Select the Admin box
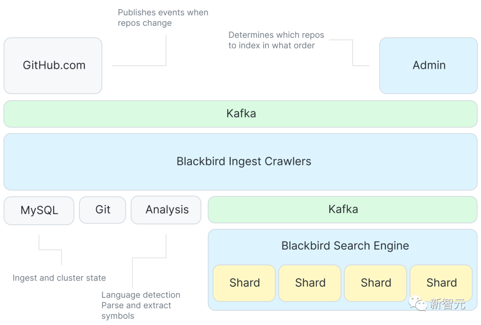Image resolution: width=481 pixels, height=325 pixels. (x=428, y=65)
